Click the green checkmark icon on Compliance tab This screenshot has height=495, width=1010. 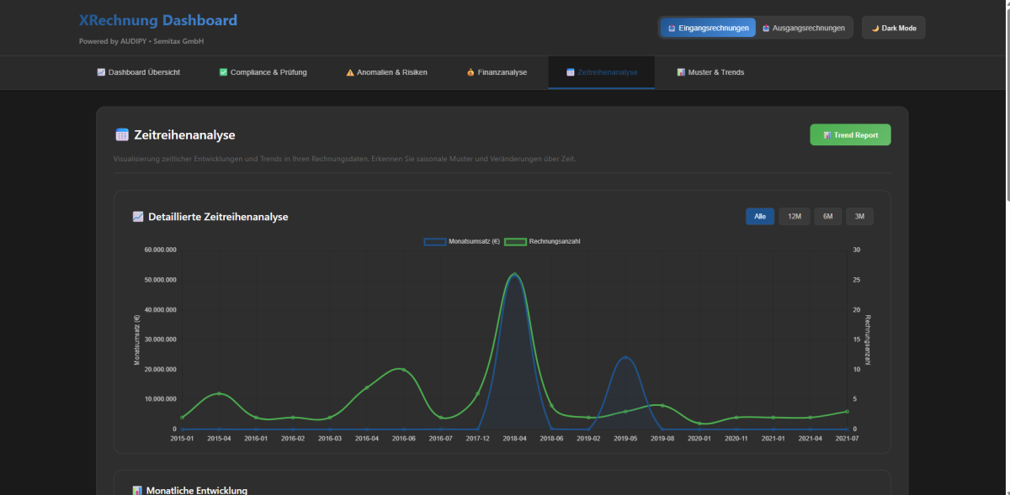pos(223,72)
